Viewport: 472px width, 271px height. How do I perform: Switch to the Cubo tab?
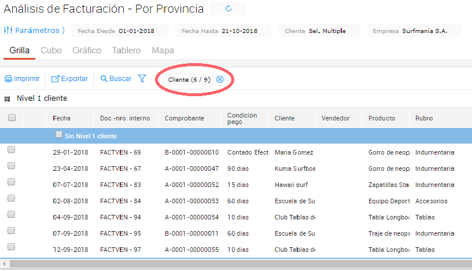coord(51,50)
